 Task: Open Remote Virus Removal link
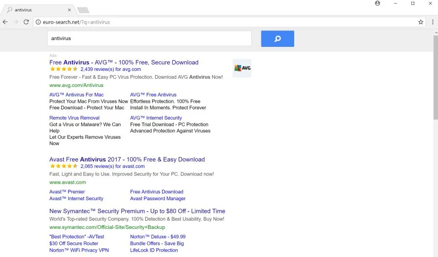tap(74, 118)
